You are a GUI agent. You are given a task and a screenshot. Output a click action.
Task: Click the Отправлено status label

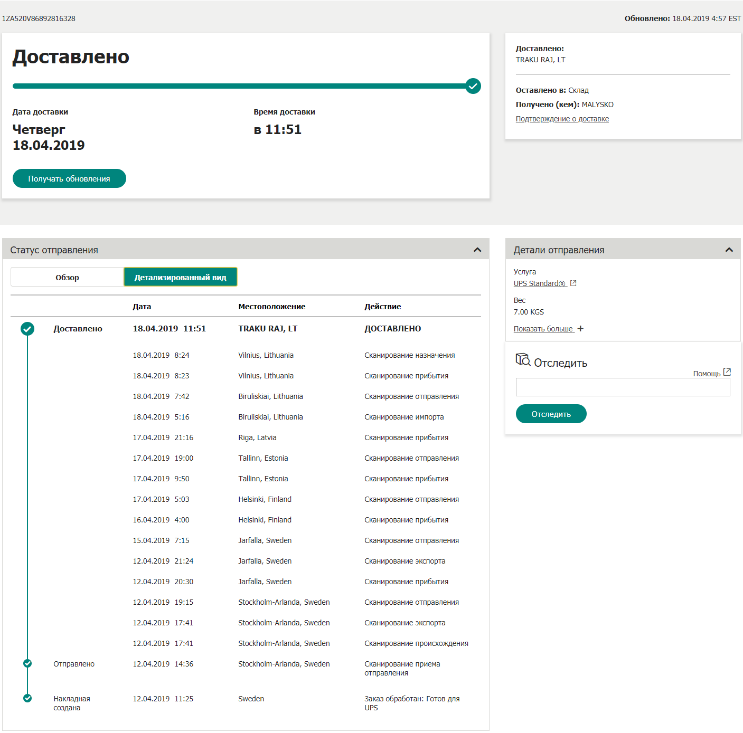point(74,664)
